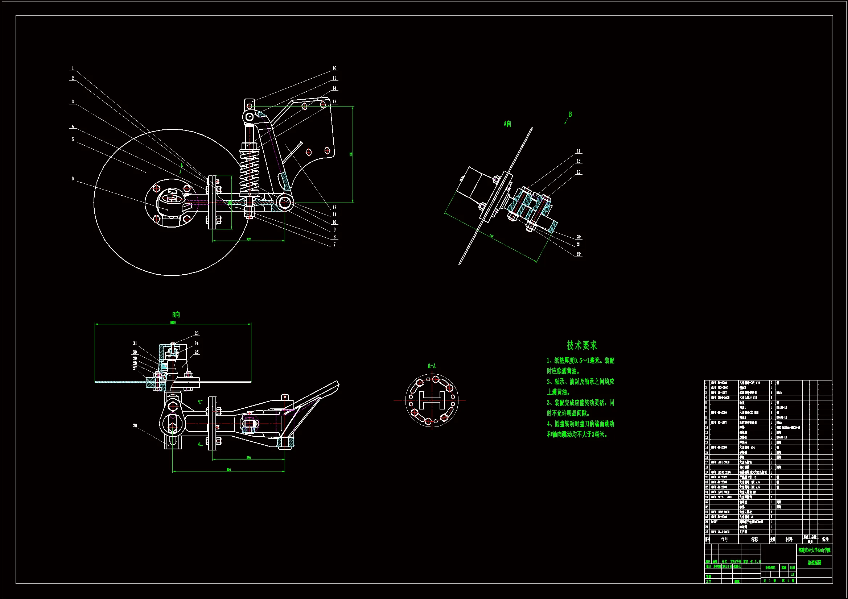Click balloon number 6 label
848x599 pixels.
click(x=73, y=179)
